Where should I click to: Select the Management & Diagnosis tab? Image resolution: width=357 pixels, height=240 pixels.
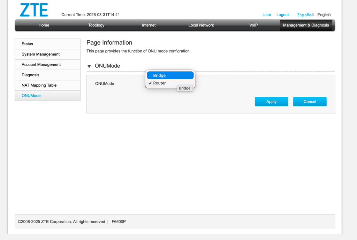(x=306, y=25)
